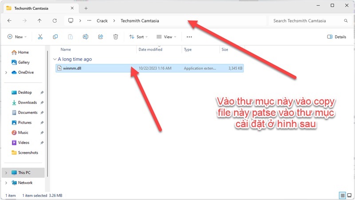This screenshot has height=200, width=355.
Task: Click the Paste icon in toolbar
Action: (71, 37)
